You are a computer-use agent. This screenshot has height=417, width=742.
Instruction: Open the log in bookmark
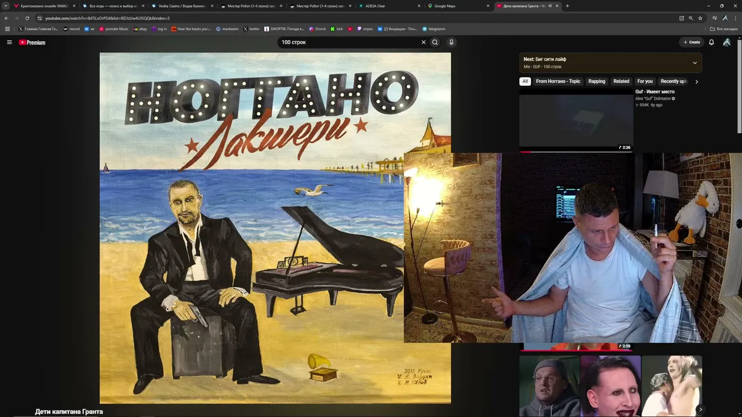click(x=159, y=29)
